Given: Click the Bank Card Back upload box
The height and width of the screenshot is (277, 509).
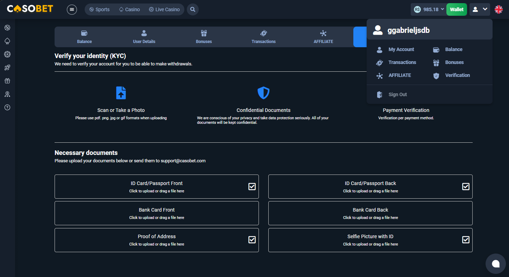Looking at the screenshot, I should pyautogui.click(x=370, y=213).
